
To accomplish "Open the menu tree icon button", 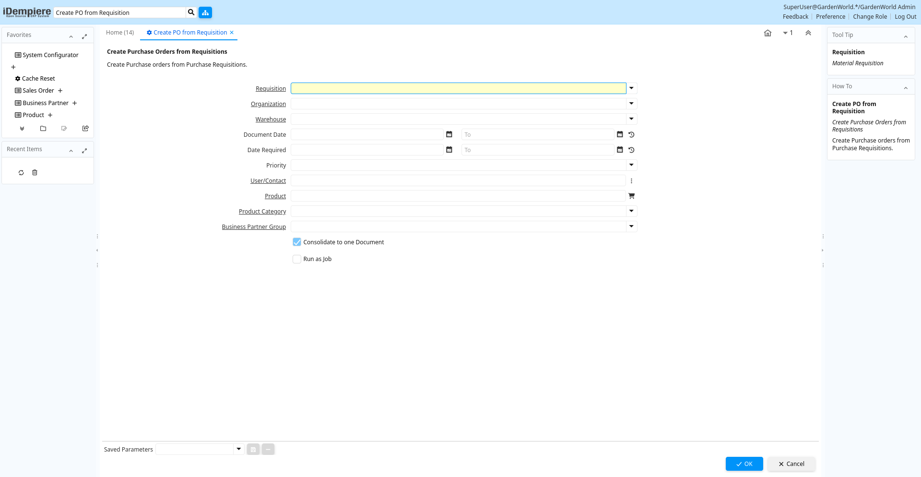I will [205, 12].
